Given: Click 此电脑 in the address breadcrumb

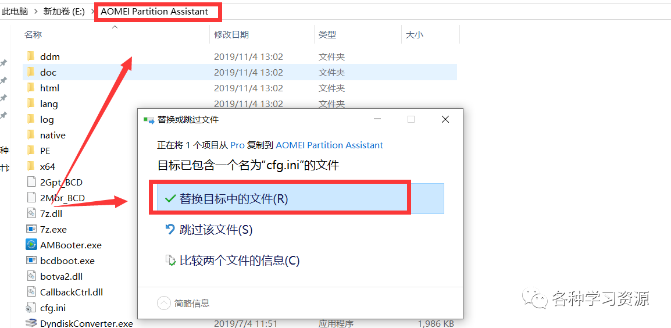Looking at the screenshot, I should point(15,12).
